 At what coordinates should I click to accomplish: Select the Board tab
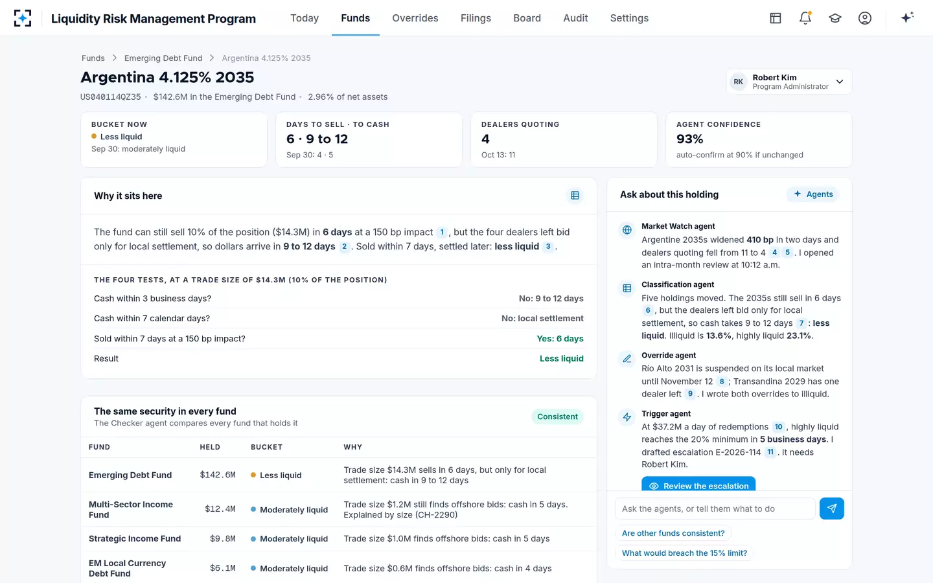(527, 18)
